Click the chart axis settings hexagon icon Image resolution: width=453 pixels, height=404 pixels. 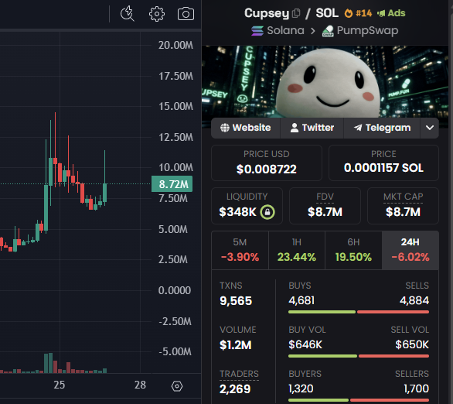point(177,386)
